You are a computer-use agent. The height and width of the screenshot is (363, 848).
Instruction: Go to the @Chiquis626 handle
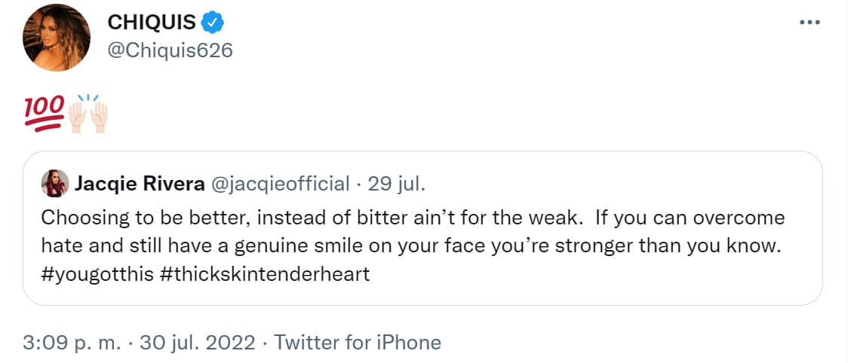(x=170, y=50)
